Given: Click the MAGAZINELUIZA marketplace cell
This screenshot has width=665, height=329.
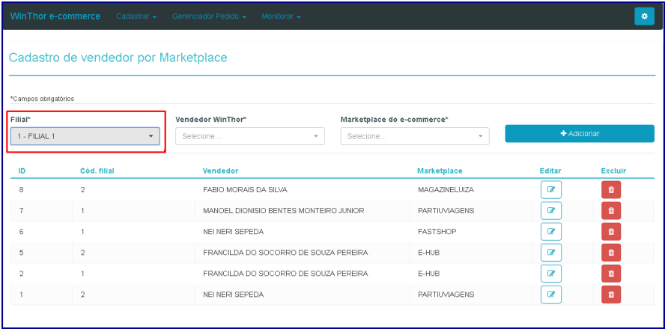Looking at the screenshot, I should pyautogui.click(x=446, y=190).
